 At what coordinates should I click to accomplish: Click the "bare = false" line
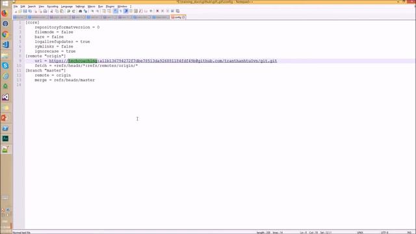tap(49, 37)
